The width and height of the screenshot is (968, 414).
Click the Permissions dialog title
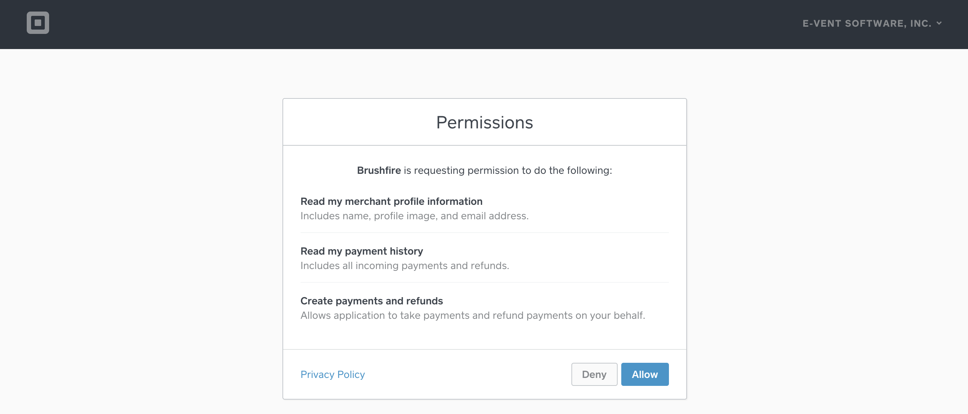click(484, 122)
